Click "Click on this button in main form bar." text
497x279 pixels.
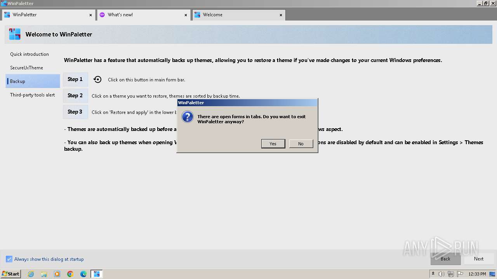146,80
